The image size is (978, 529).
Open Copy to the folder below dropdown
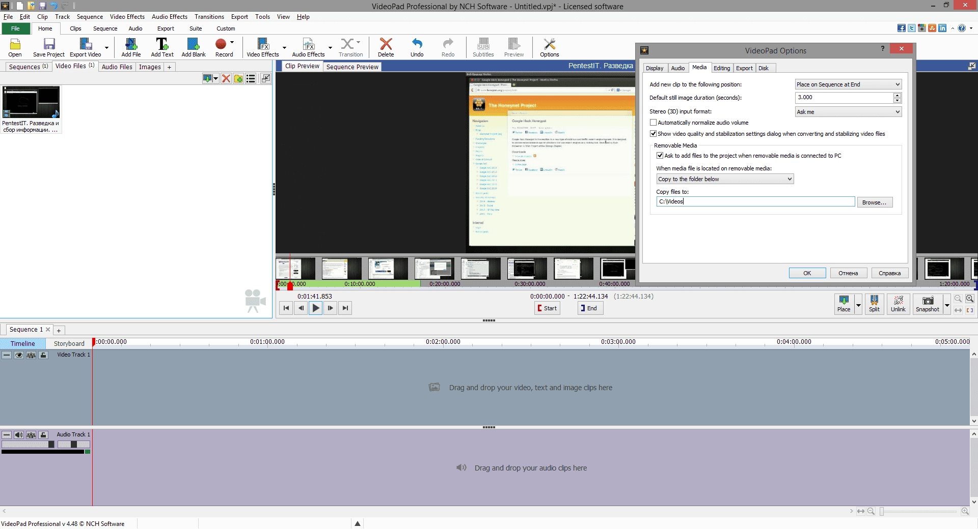[725, 179]
